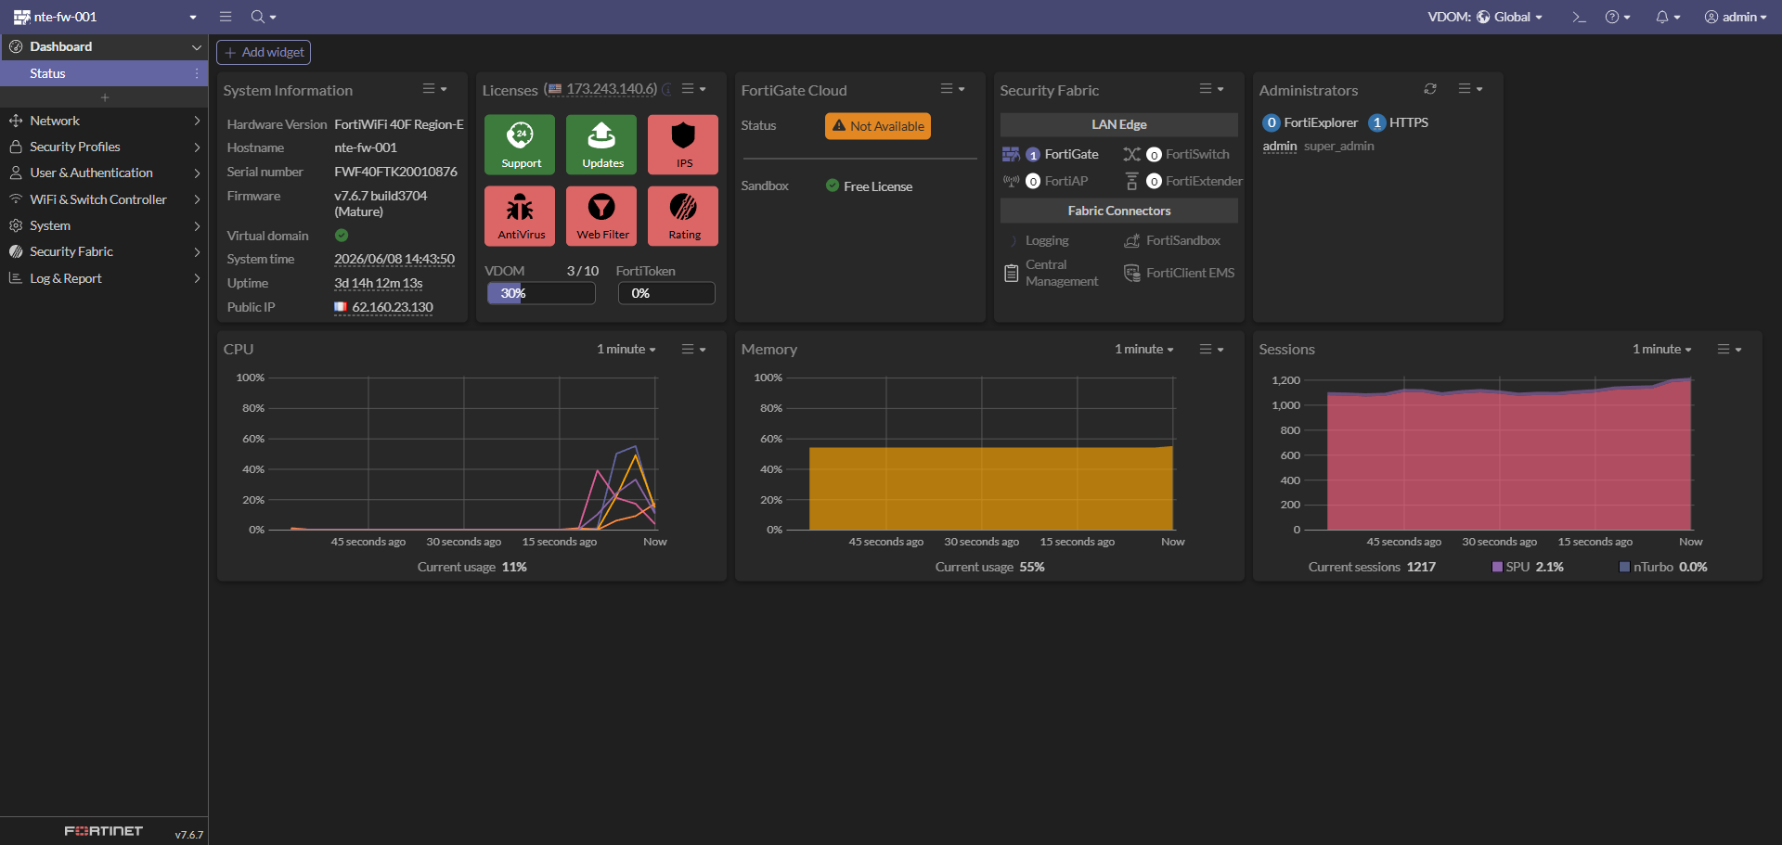Add a new dashboard with plus icon
Screen dimensions: 1782x845
[104, 97]
